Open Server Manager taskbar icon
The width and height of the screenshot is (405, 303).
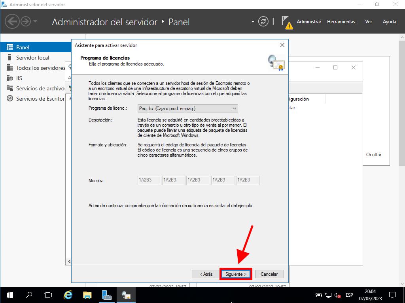107,295
